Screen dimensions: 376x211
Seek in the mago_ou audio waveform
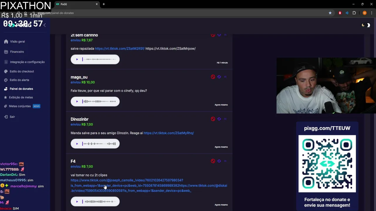tap(99, 101)
